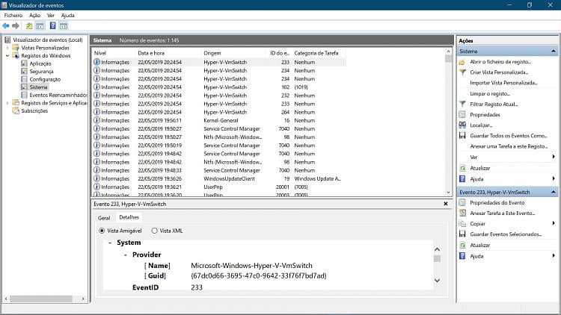561x315 pixels.
Task: Select the Vista Amigável radio button
Action: click(x=102, y=231)
